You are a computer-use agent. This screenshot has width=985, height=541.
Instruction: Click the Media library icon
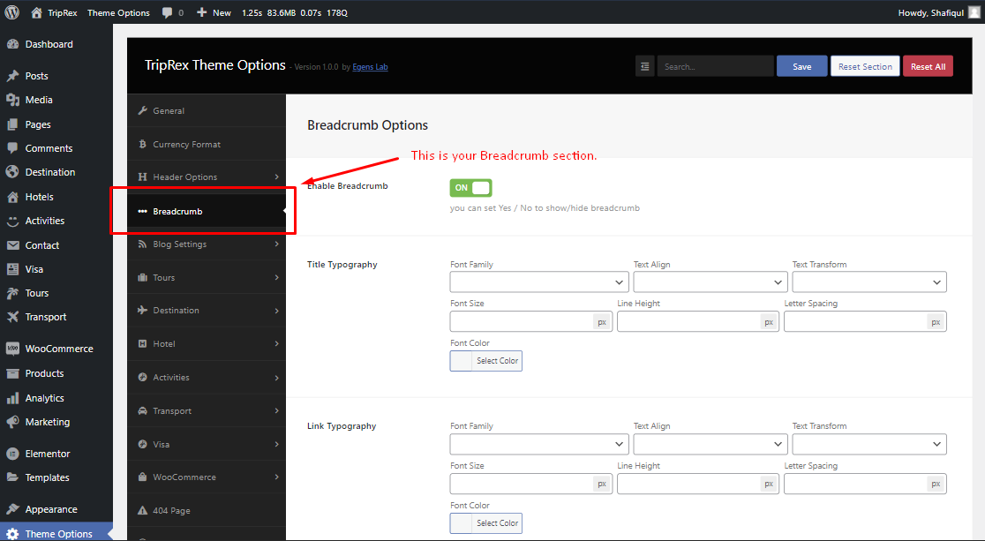[x=12, y=100]
